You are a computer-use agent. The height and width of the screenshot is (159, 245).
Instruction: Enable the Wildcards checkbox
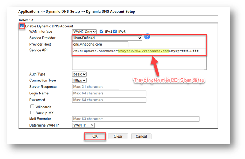coord(32,106)
